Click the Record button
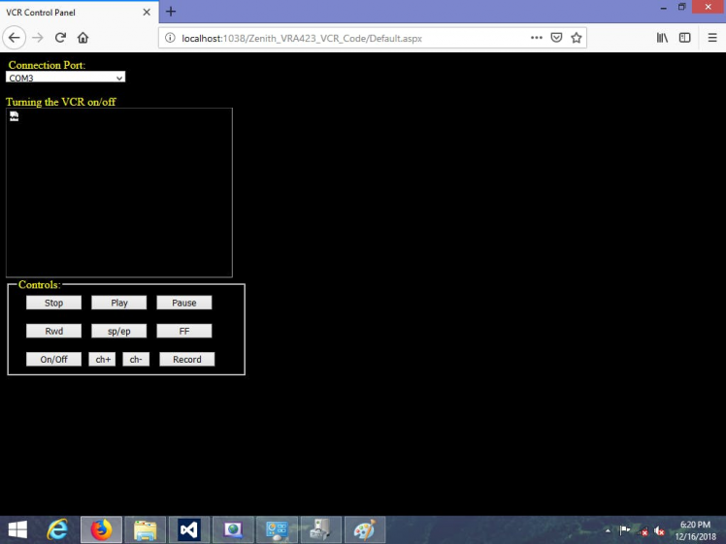 coord(187,360)
